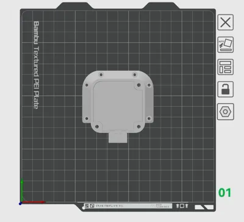This screenshot has height=222, width=244.
Task: Open plate settings hexagon icon
Action: coord(226,112)
